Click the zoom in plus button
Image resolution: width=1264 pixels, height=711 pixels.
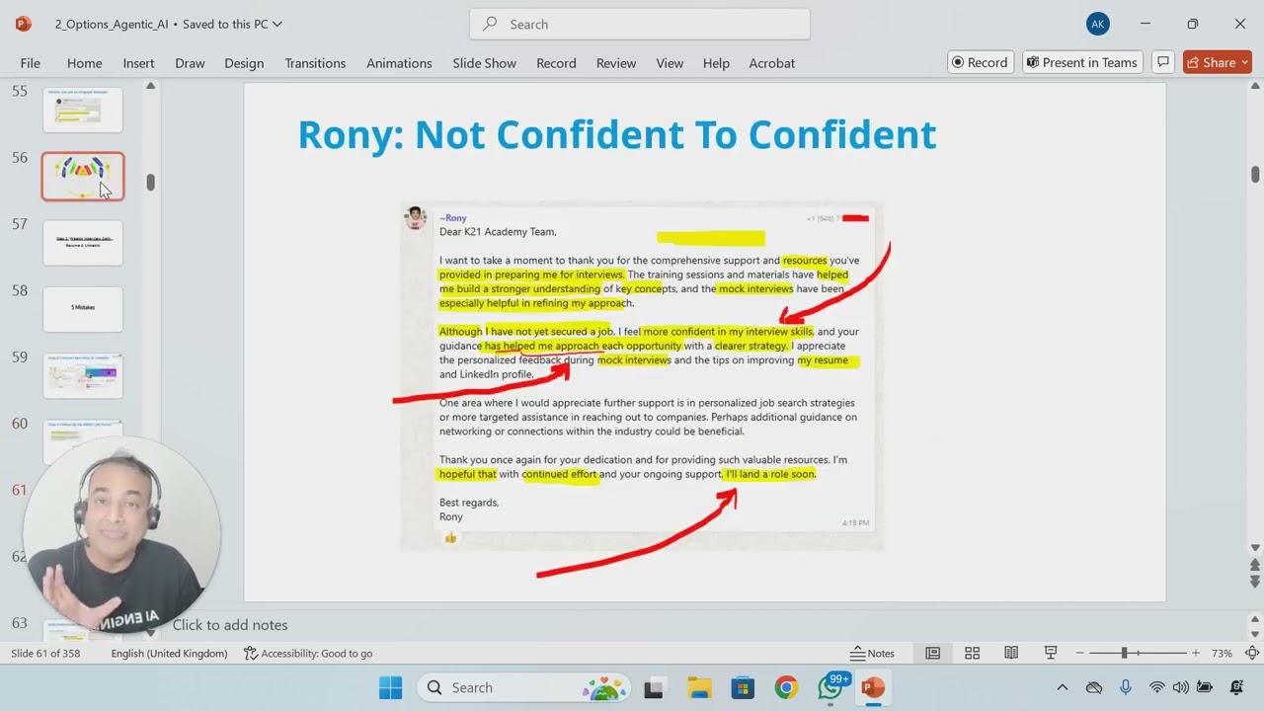pyautogui.click(x=1196, y=654)
